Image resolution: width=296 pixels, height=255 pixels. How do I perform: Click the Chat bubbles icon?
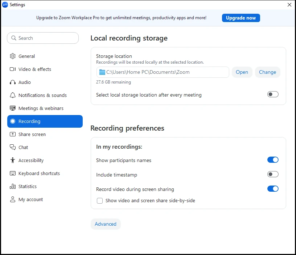tap(13, 147)
